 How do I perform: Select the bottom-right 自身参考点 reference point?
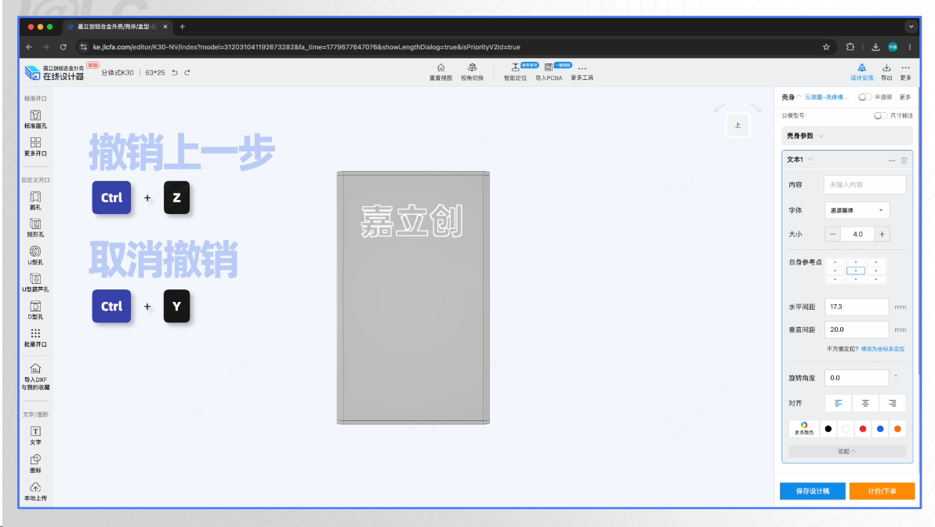pyautogui.click(x=876, y=279)
